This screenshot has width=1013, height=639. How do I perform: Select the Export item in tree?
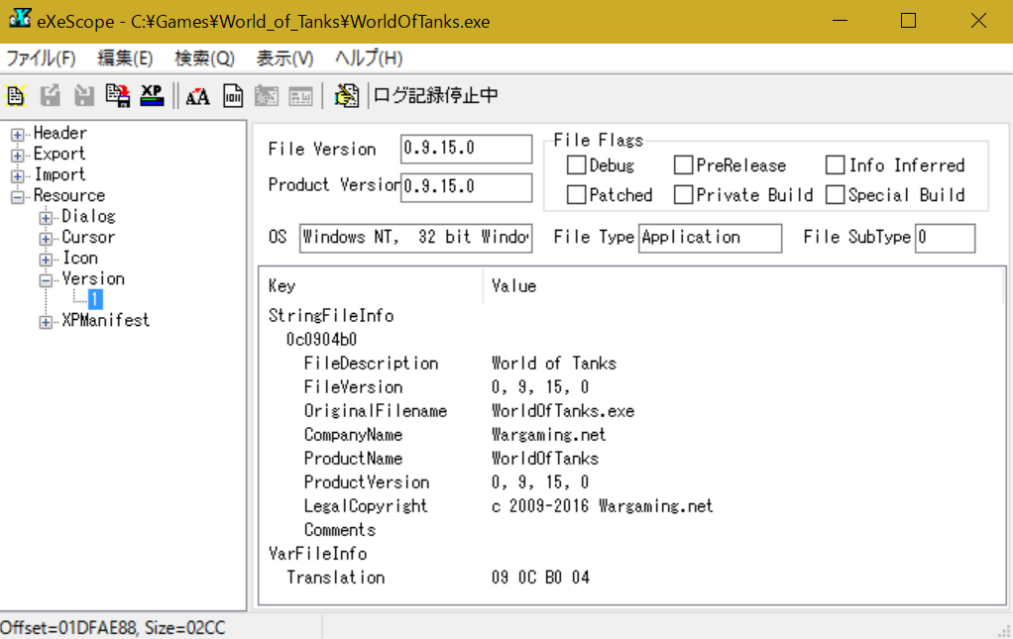[x=58, y=154]
